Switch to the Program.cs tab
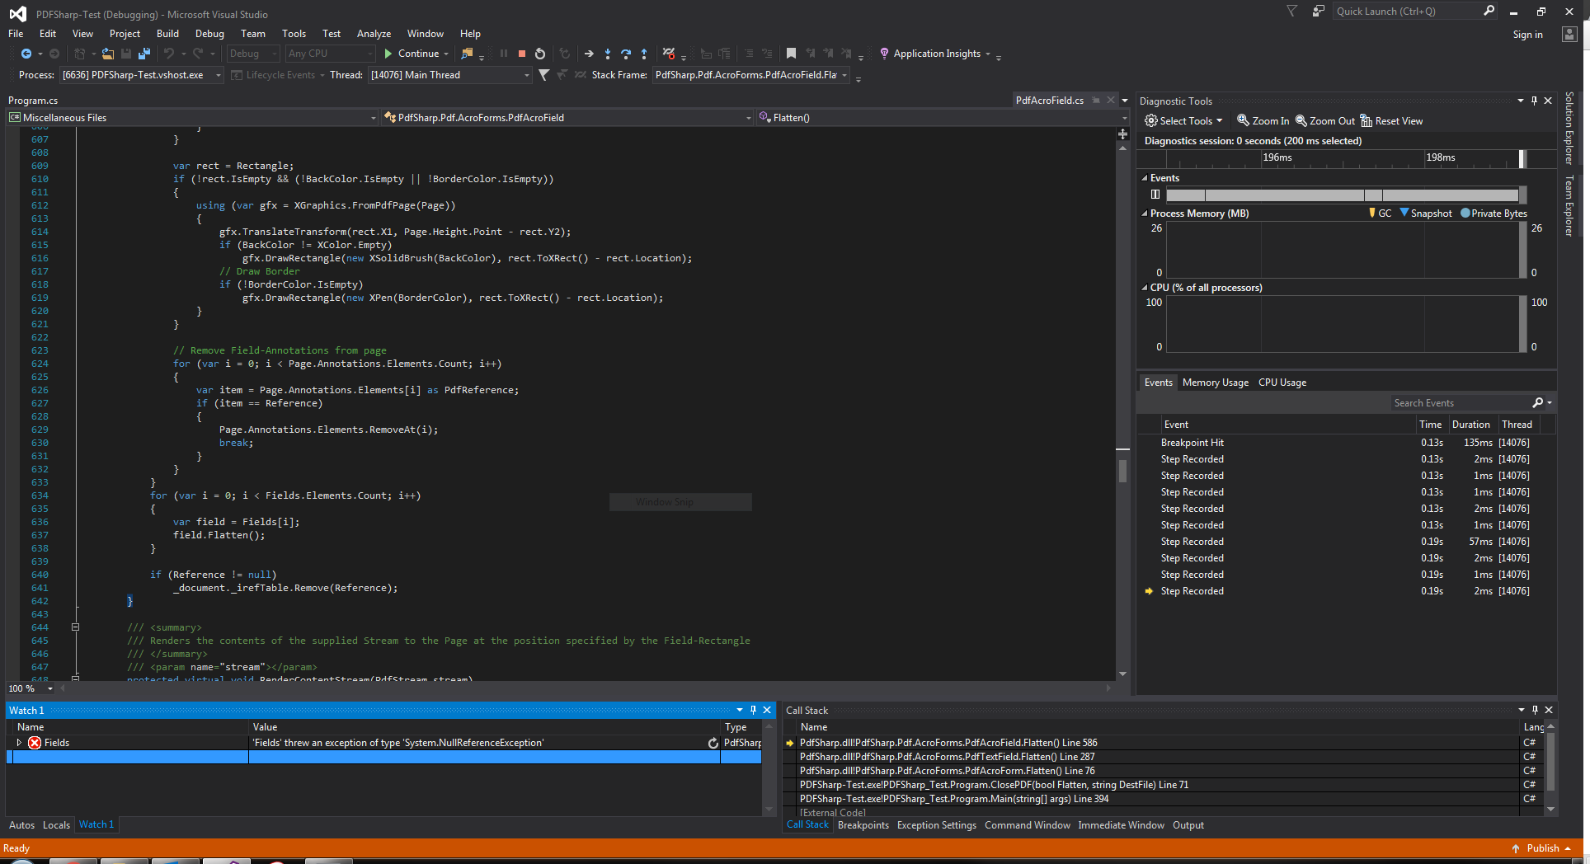Image resolution: width=1590 pixels, height=864 pixels. pos(33,101)
